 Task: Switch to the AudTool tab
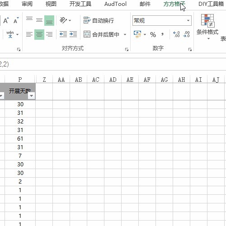click(115, 4)
